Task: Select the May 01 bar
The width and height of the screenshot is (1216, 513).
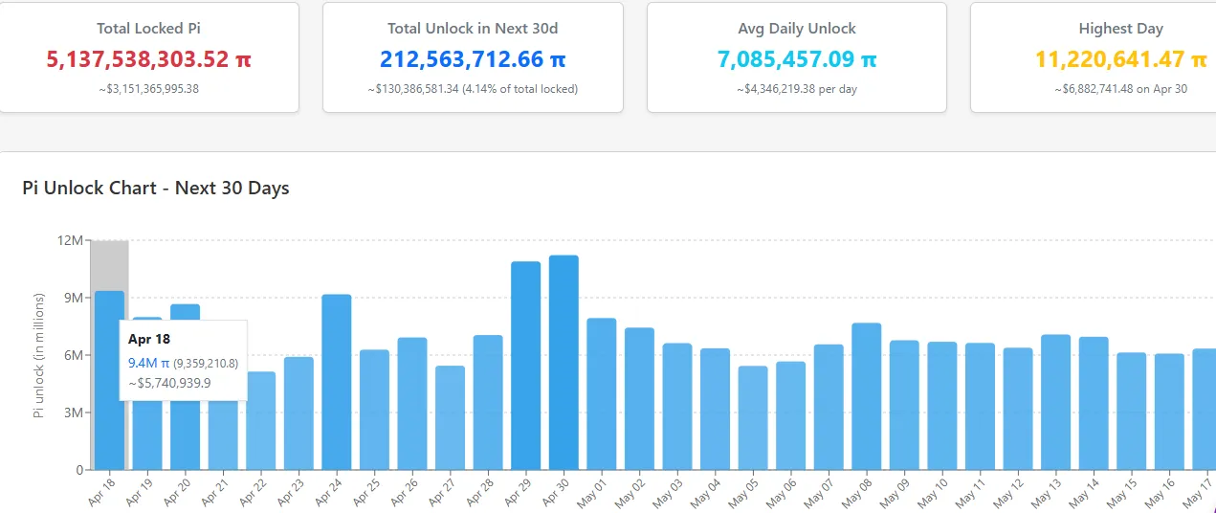Action: (601, 394)
